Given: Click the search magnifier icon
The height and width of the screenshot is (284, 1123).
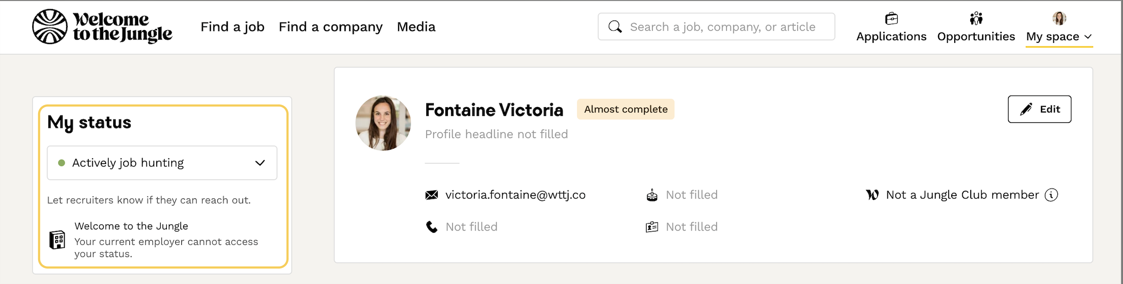Looking at the screenshot, I should (615, 26).
